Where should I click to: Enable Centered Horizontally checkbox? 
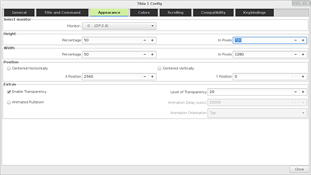[9, 68]
